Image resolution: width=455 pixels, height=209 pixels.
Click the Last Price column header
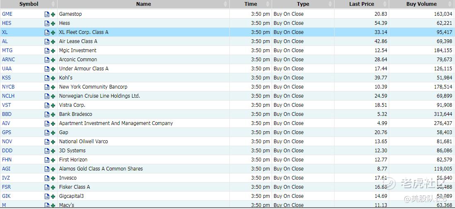[361, 4]
